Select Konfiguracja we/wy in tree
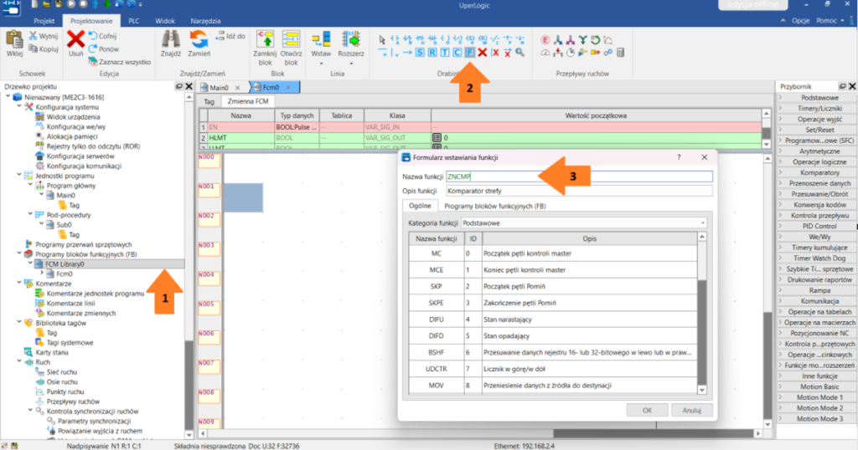 pos(76,126)
